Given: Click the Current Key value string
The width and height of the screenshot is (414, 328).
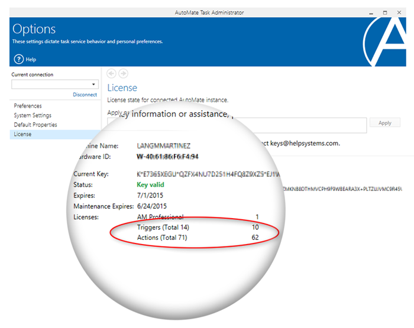Looking at the screenshot, I should pos(208,174).
